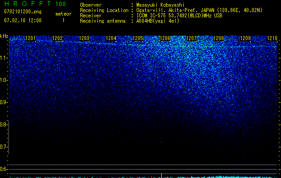Click the Ogata-vill. Akita-Pref. JAPAN location text
The image size is (281, 178).
pyautogui.click(x=198, y=10)
